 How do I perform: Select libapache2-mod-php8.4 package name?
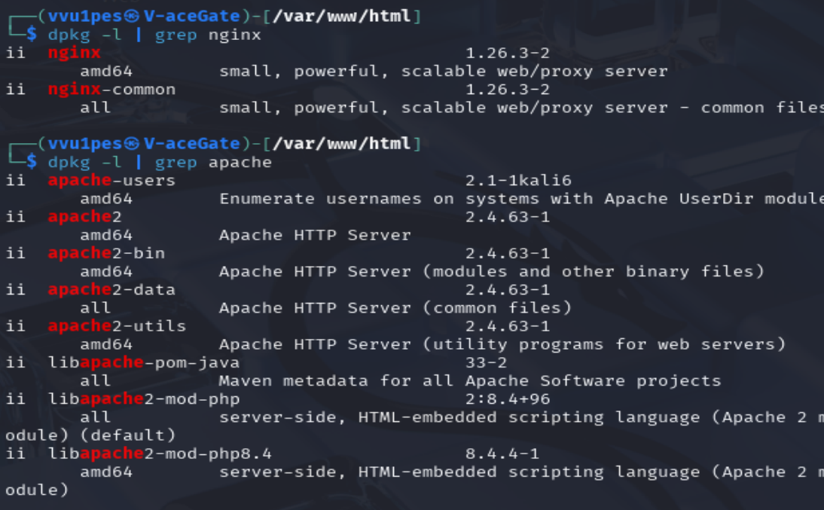pyautogui.click(x=160, y=454)
